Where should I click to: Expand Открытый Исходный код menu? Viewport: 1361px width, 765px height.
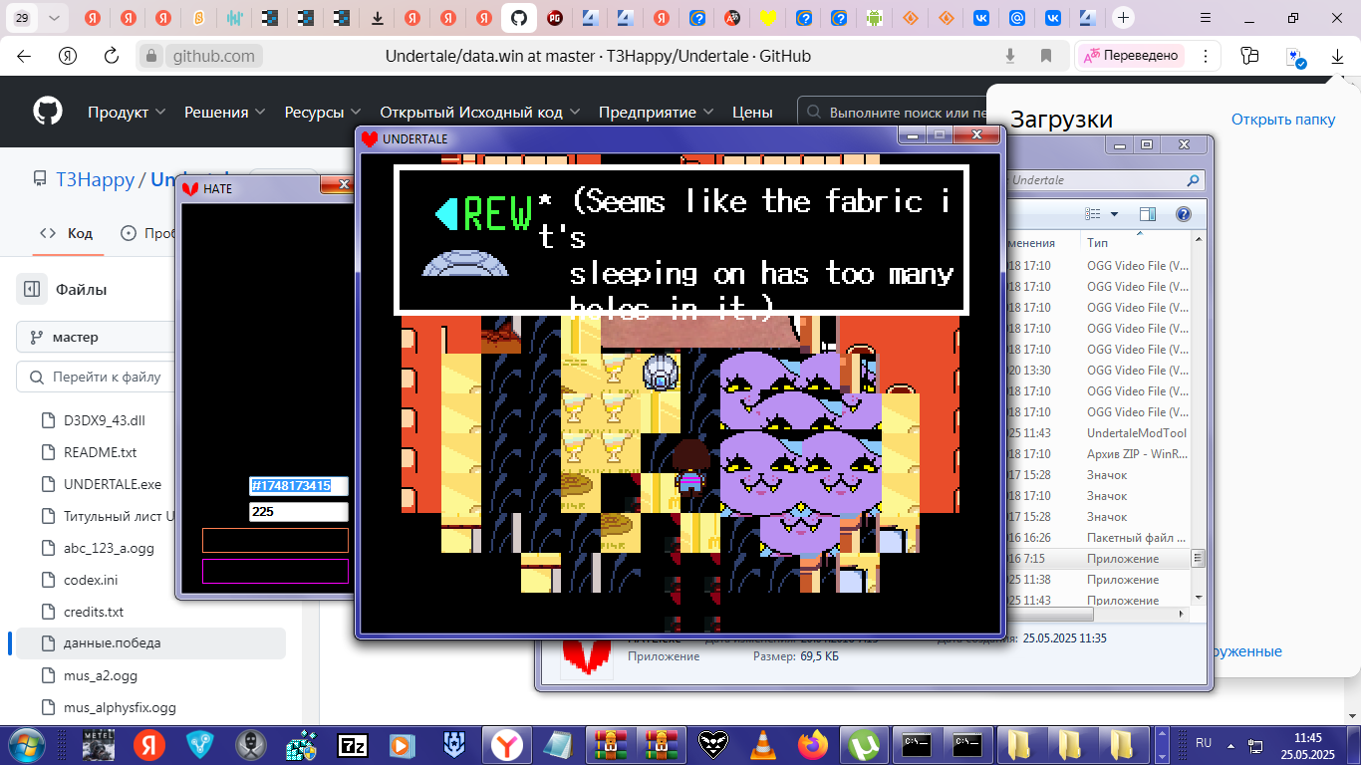(x=480, y=113)
